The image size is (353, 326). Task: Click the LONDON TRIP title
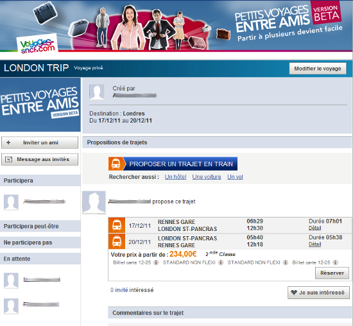click(x=36, y=68)
